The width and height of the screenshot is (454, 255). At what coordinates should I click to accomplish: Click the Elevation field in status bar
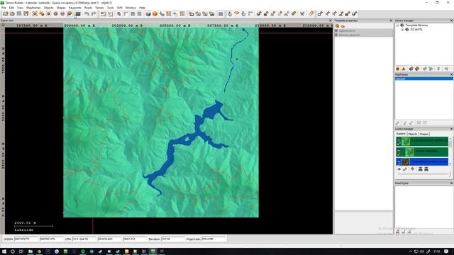point(172,239)
